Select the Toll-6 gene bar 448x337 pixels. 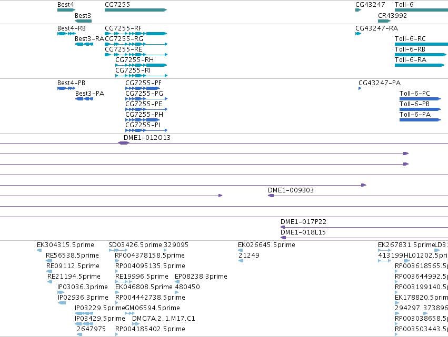coord(422,10)
